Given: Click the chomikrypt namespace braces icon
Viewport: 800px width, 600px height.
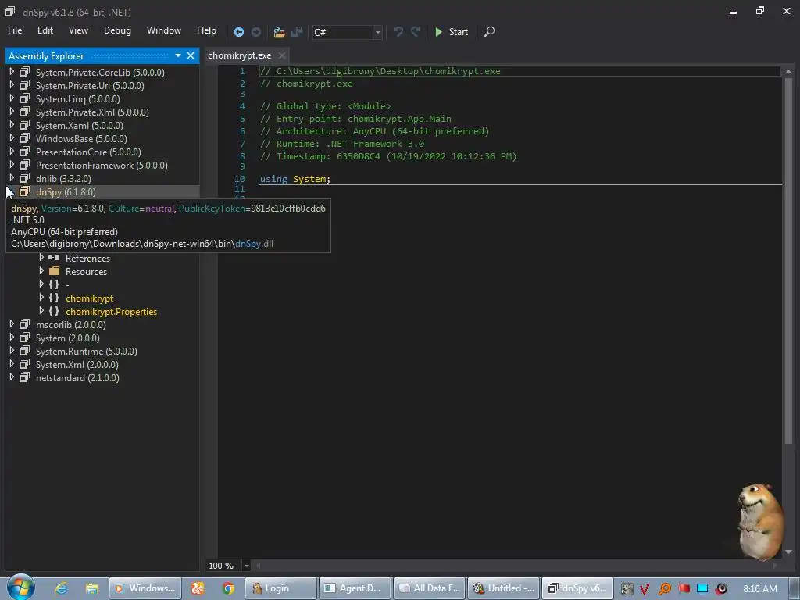Looking at the screenshot, I should (x=54, y=298).
